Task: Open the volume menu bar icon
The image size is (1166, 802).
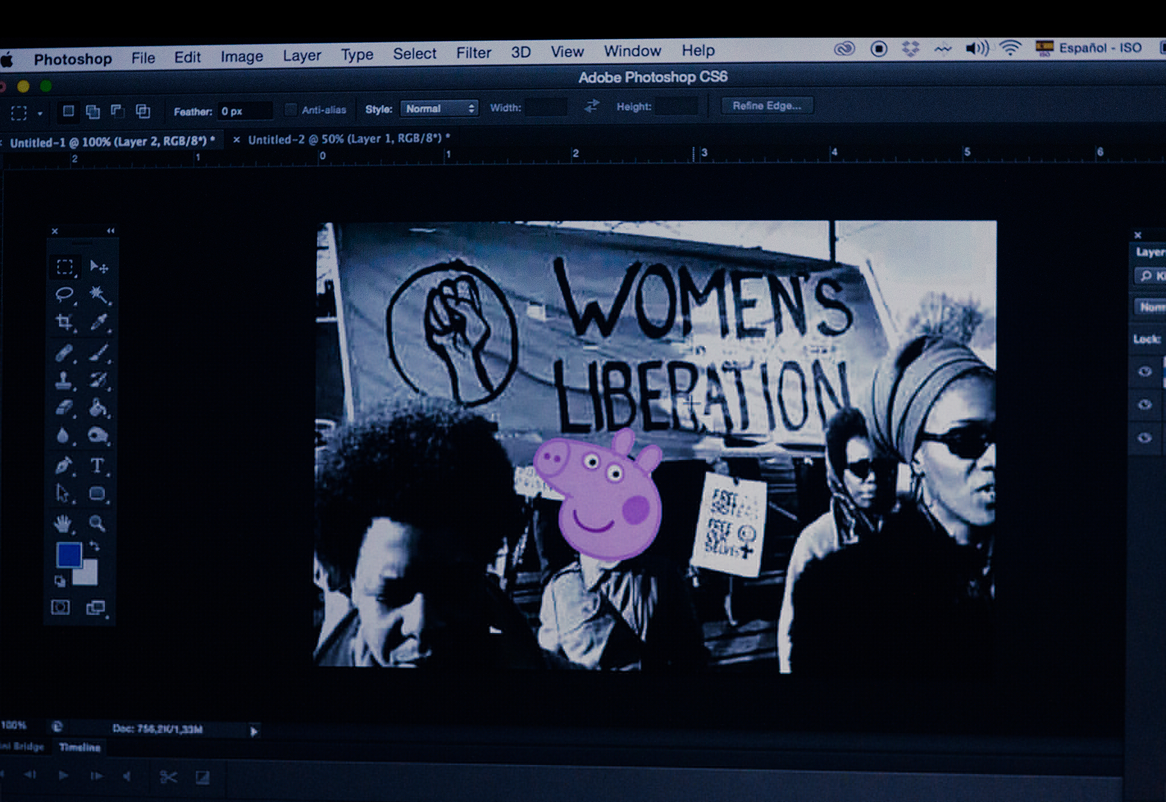Action: (x=977, y=49)
